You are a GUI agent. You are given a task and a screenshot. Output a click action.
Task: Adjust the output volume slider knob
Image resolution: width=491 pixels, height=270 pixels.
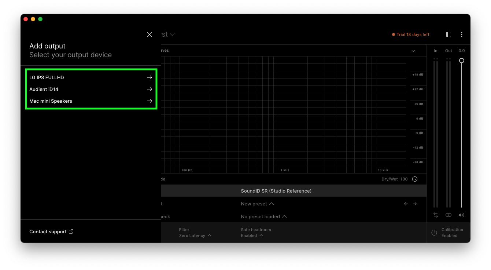(x=462, y=61)
